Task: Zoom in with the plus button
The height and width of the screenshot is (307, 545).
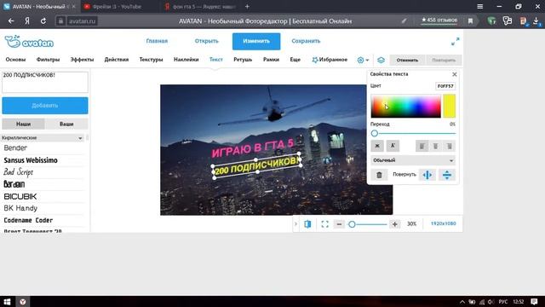Action: 395,224
